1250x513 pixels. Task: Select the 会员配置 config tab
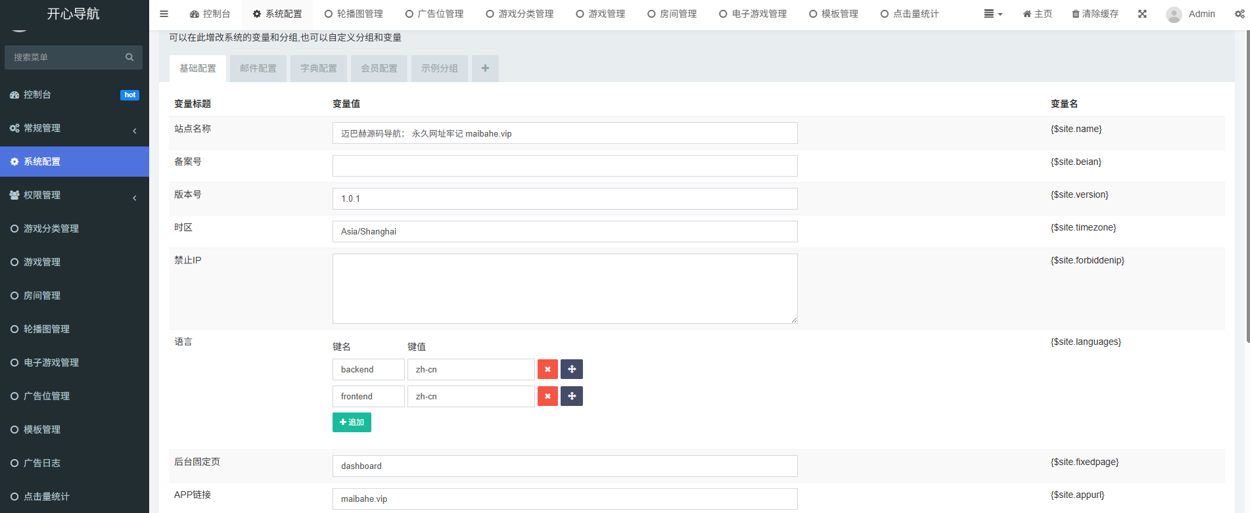coord(379,68)
